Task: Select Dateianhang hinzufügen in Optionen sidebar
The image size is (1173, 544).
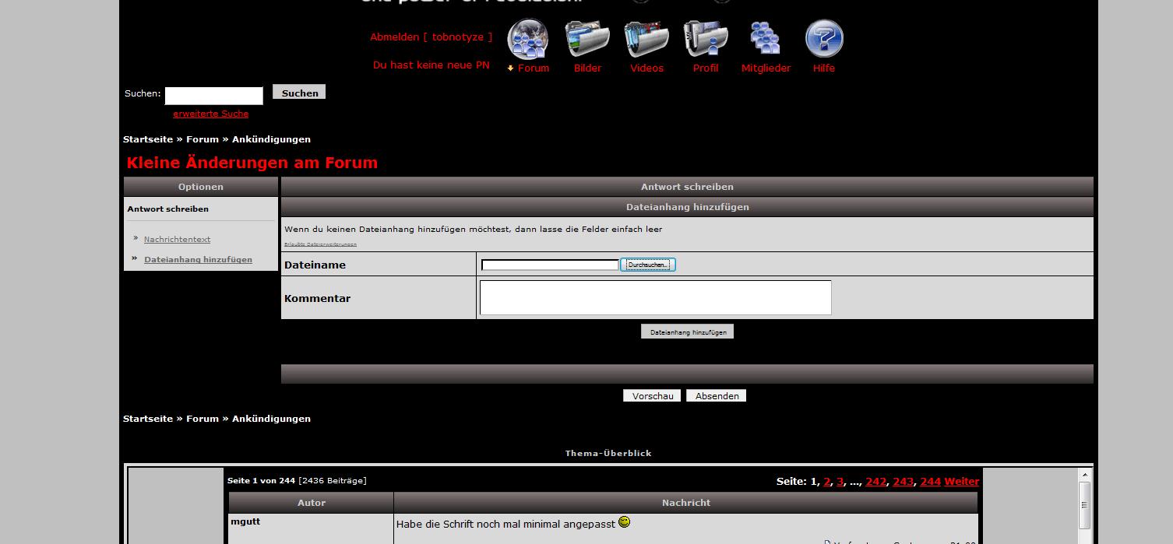Action: click(x=198, y=260)
